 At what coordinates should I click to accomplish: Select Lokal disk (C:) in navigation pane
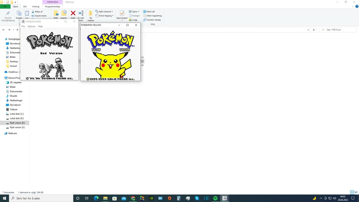(x=15, y=114)
